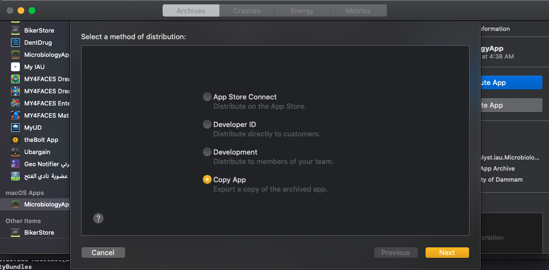Choose the Copy App radio option
The image size is (549, 270).
pyautogui.click(x=207, y=179)
